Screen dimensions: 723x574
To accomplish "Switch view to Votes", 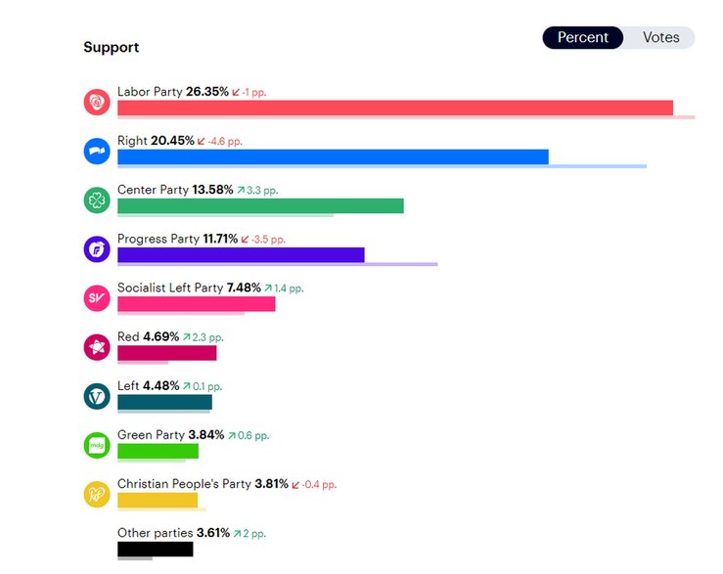I will [x=660, y=38].
